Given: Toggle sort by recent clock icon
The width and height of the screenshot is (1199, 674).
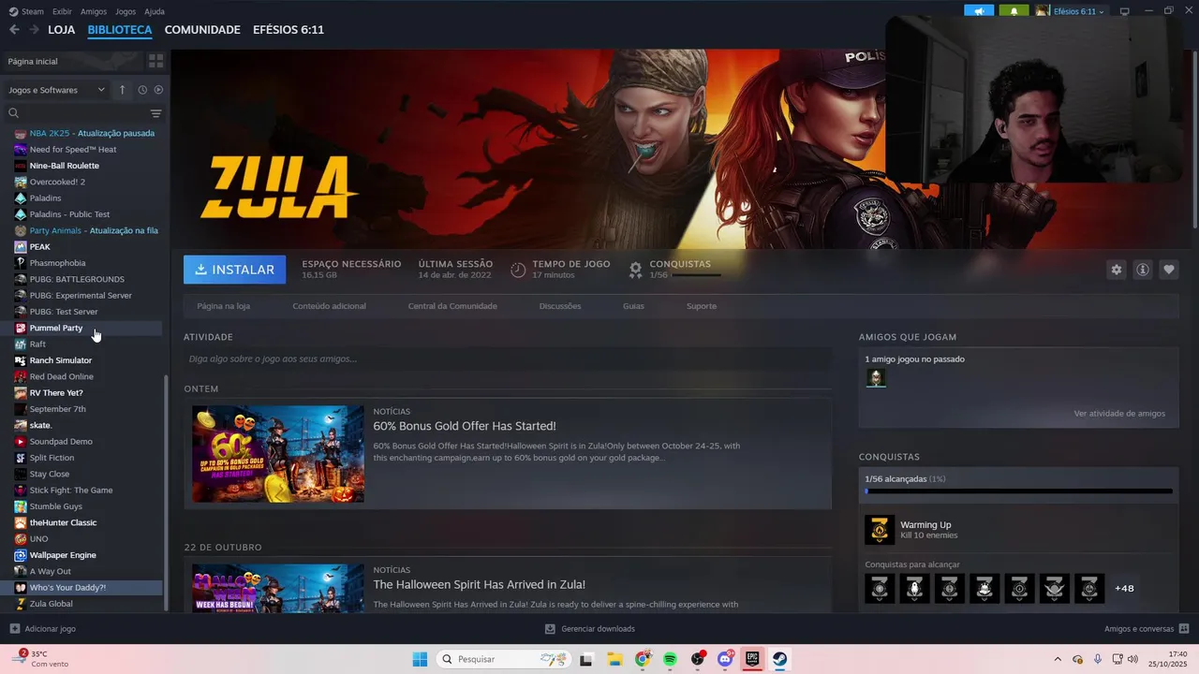Looking at the screenshot, I should tap(142, 90).
